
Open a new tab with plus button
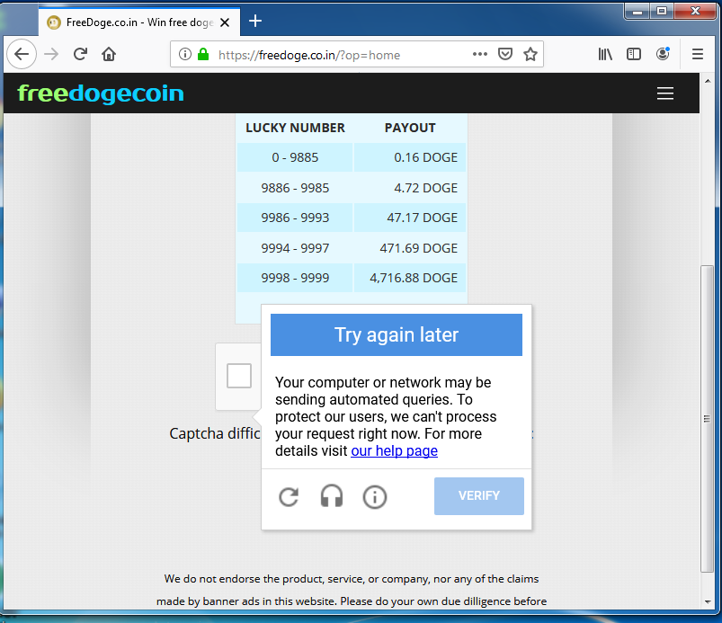[255, 22]
